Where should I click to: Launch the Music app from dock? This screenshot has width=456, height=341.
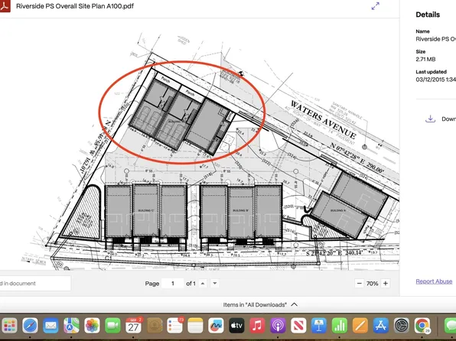[257, 326]
